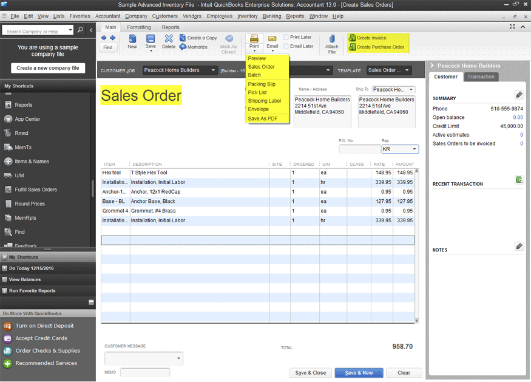Switch to Reports ribbon tab
Viewport: 531px width, 382px height.
point(171,27)
